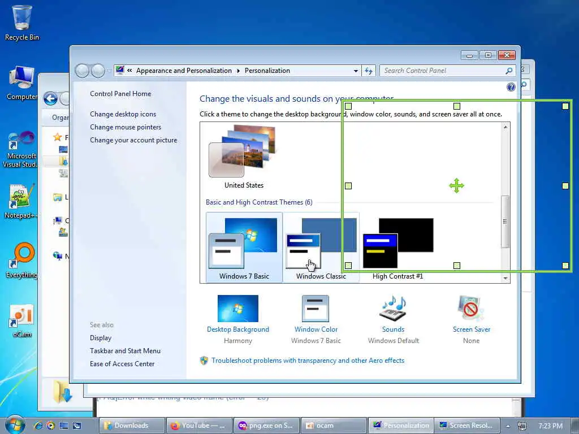Switch to Downloads taskbar window
Image resolution: width=579 pixels, height=434 pixels.
(132, 426)
